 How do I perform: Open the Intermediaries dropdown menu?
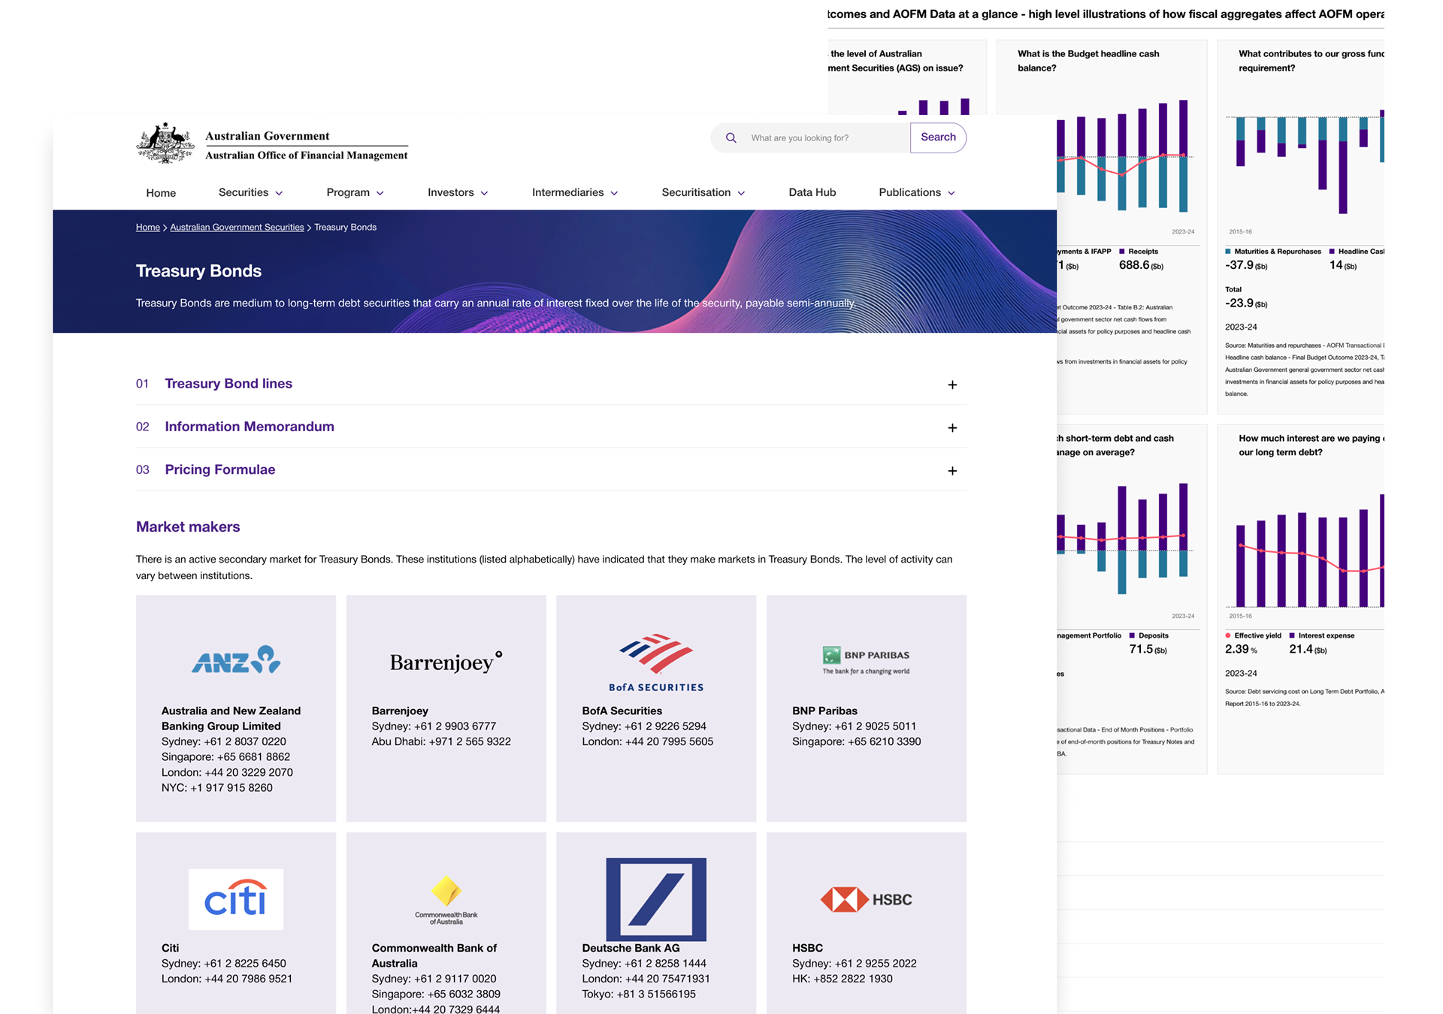575,192
